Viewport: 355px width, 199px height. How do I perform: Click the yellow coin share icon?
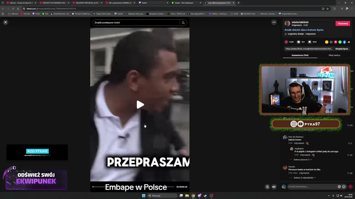[x=327, y=42]
